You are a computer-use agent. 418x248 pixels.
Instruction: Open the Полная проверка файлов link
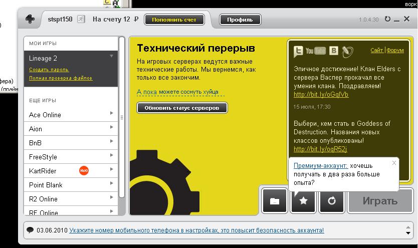(61, 78)
